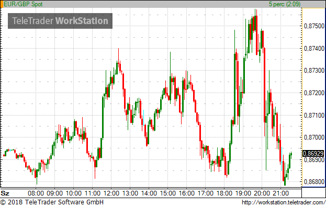Click the current price box 0,86929
This screenshot has height=207, width=326.
(313, 154)
